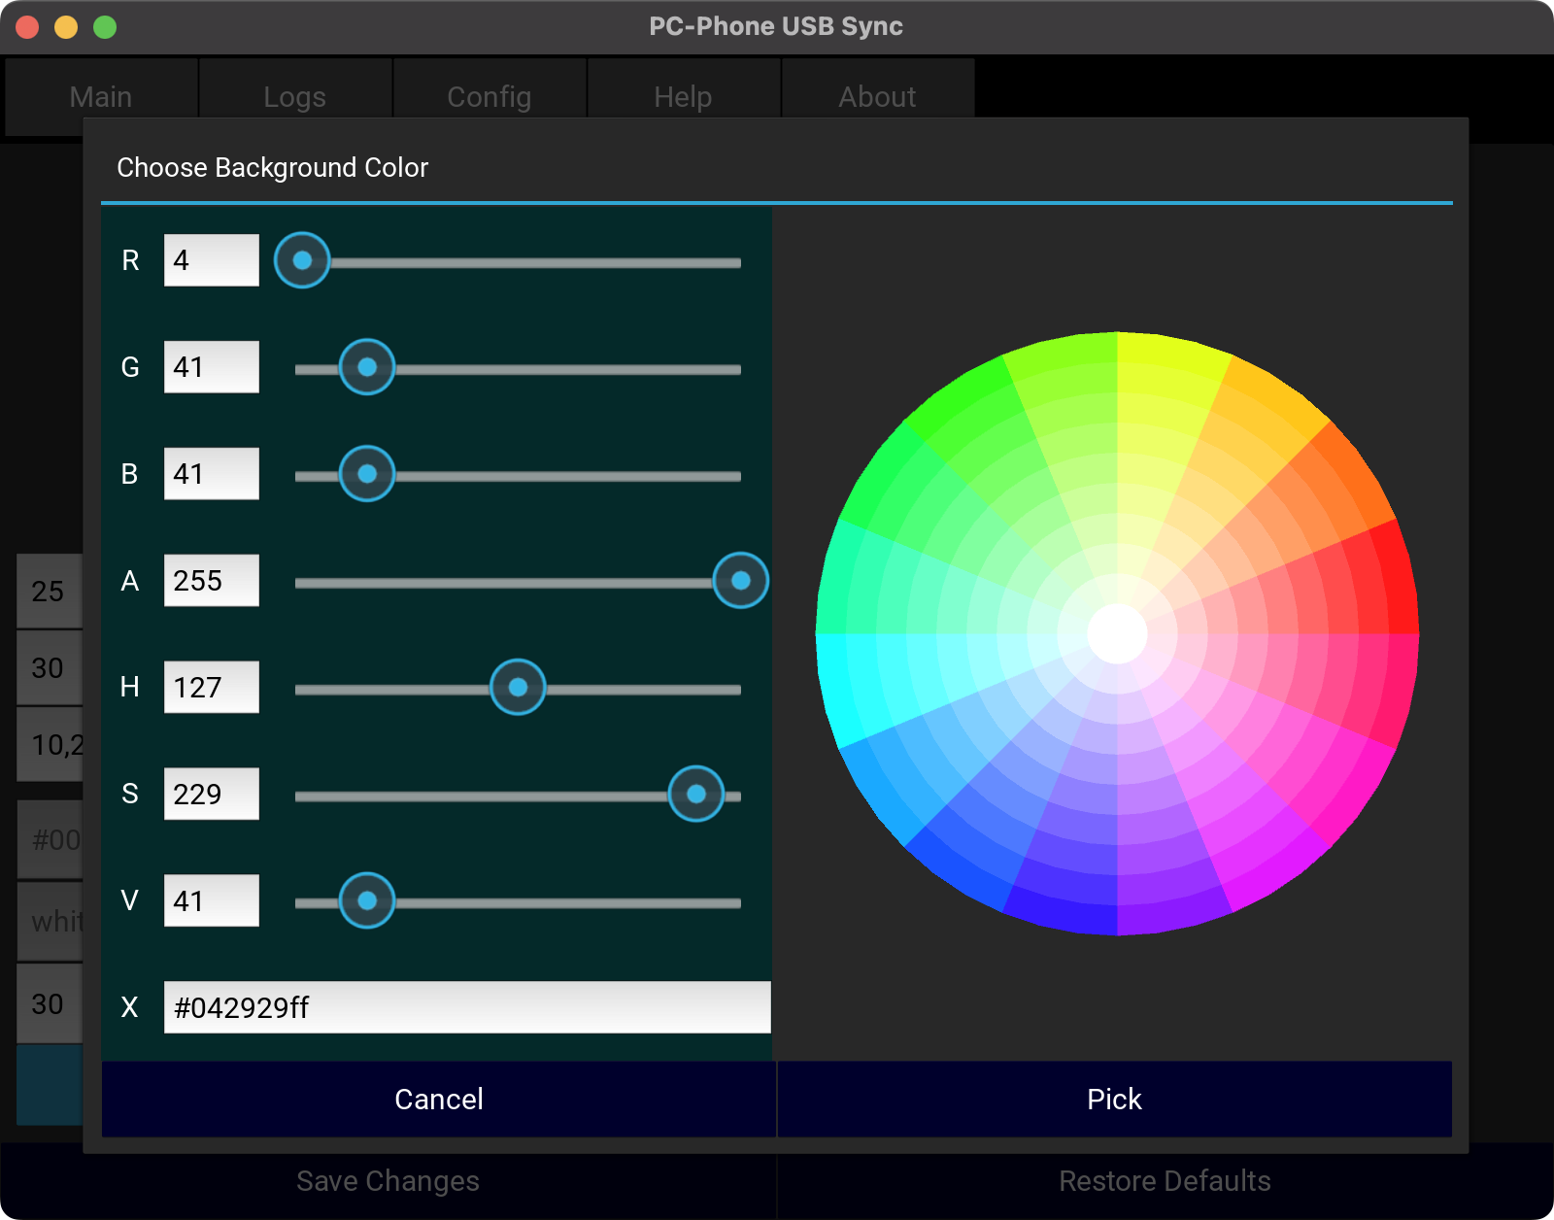Confirm color with the Pick button
This screenshot has height=1220, width=1554.
(x=1114, y=1099)
